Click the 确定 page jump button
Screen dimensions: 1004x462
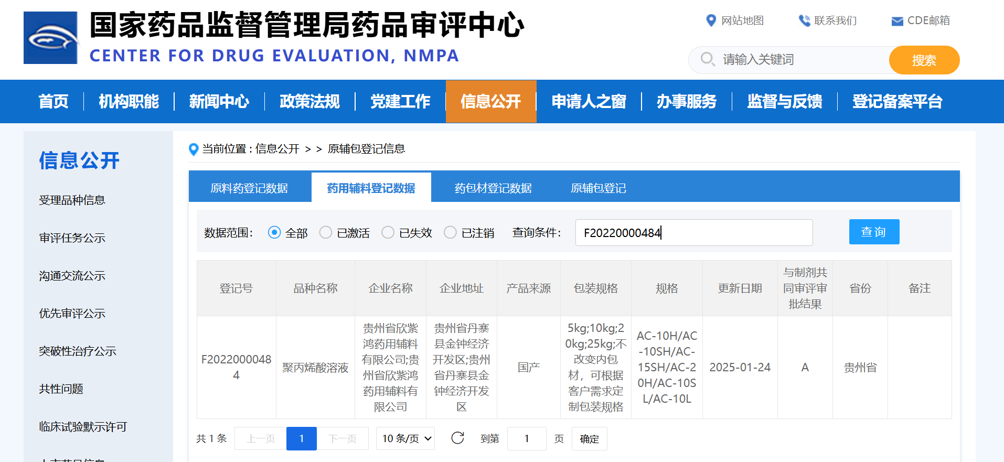(589, 438)
